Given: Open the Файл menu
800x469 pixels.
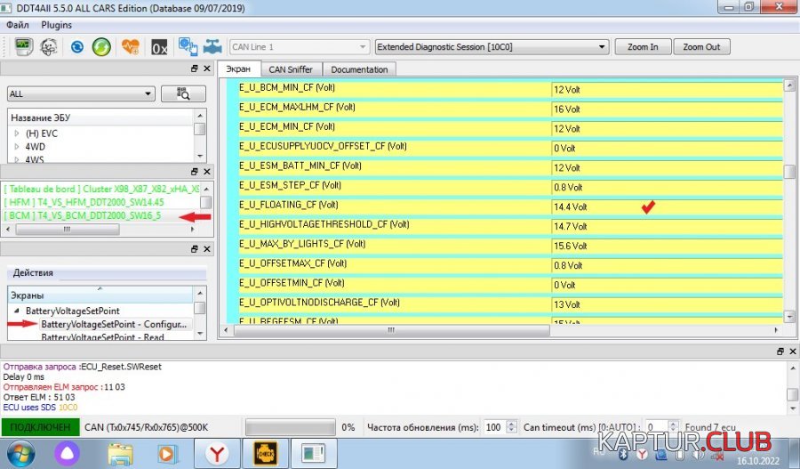Looking at the screenshot, I should (18, 25).
